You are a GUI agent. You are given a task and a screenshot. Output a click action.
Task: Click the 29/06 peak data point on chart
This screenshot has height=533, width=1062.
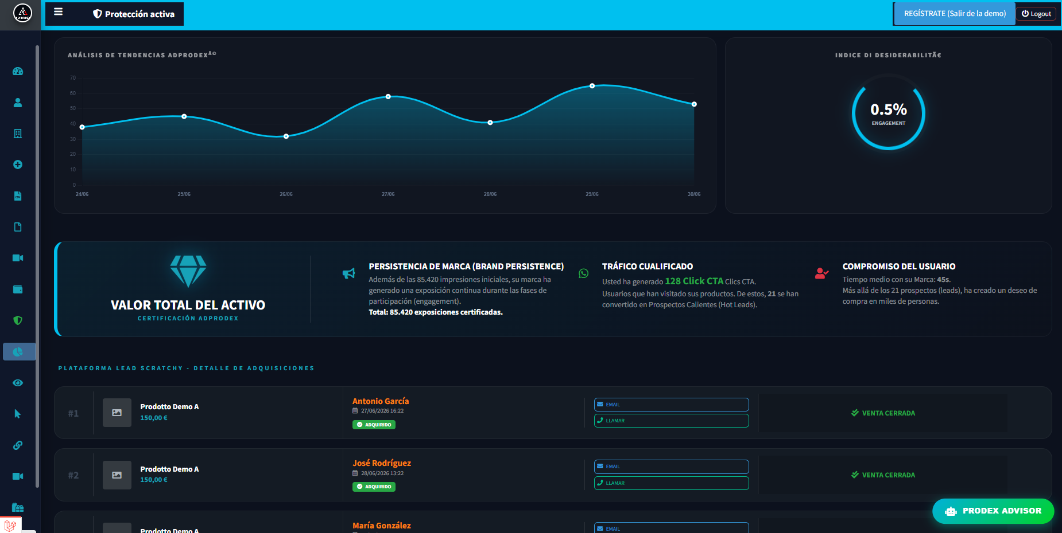pyautogui.click(x=592, y=86)
